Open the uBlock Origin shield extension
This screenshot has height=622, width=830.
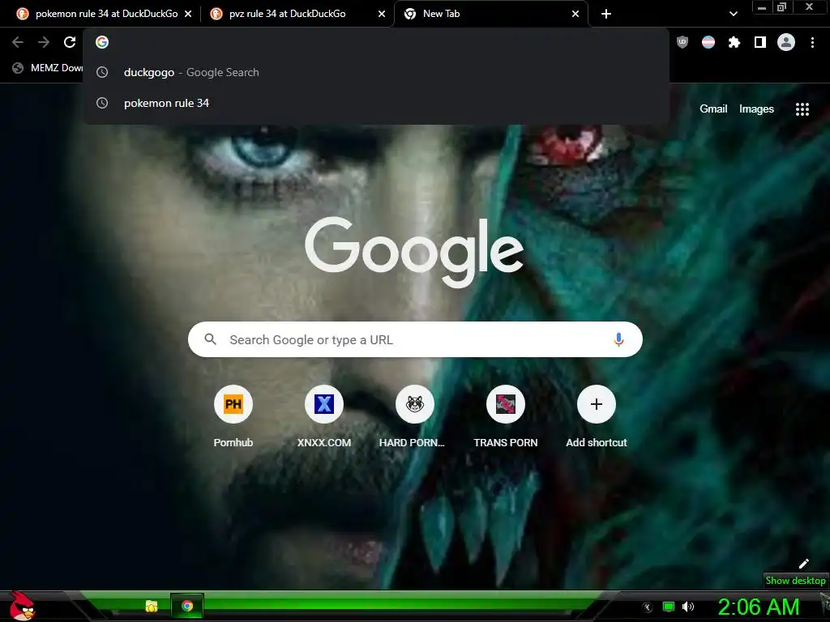[x=682, y=42]
